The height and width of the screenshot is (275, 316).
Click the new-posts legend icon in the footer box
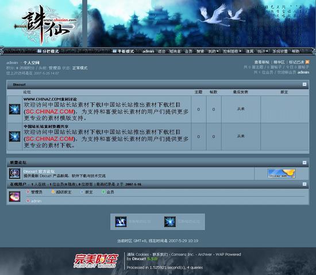[x=121, y=222]
